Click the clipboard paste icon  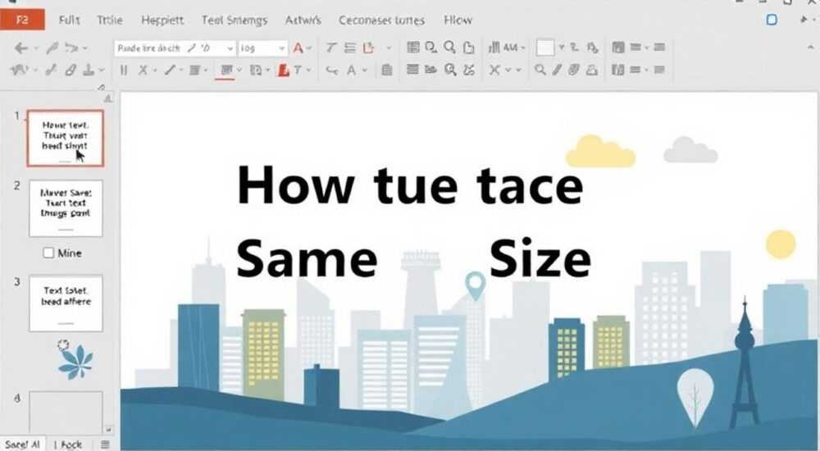[x=387, y=70]
